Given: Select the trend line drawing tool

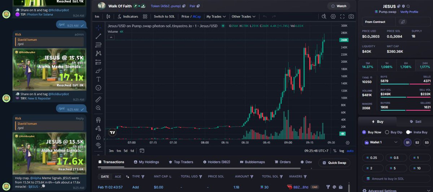Looking at the screenshot, I should pyautogui.click(x=98, y=36).
